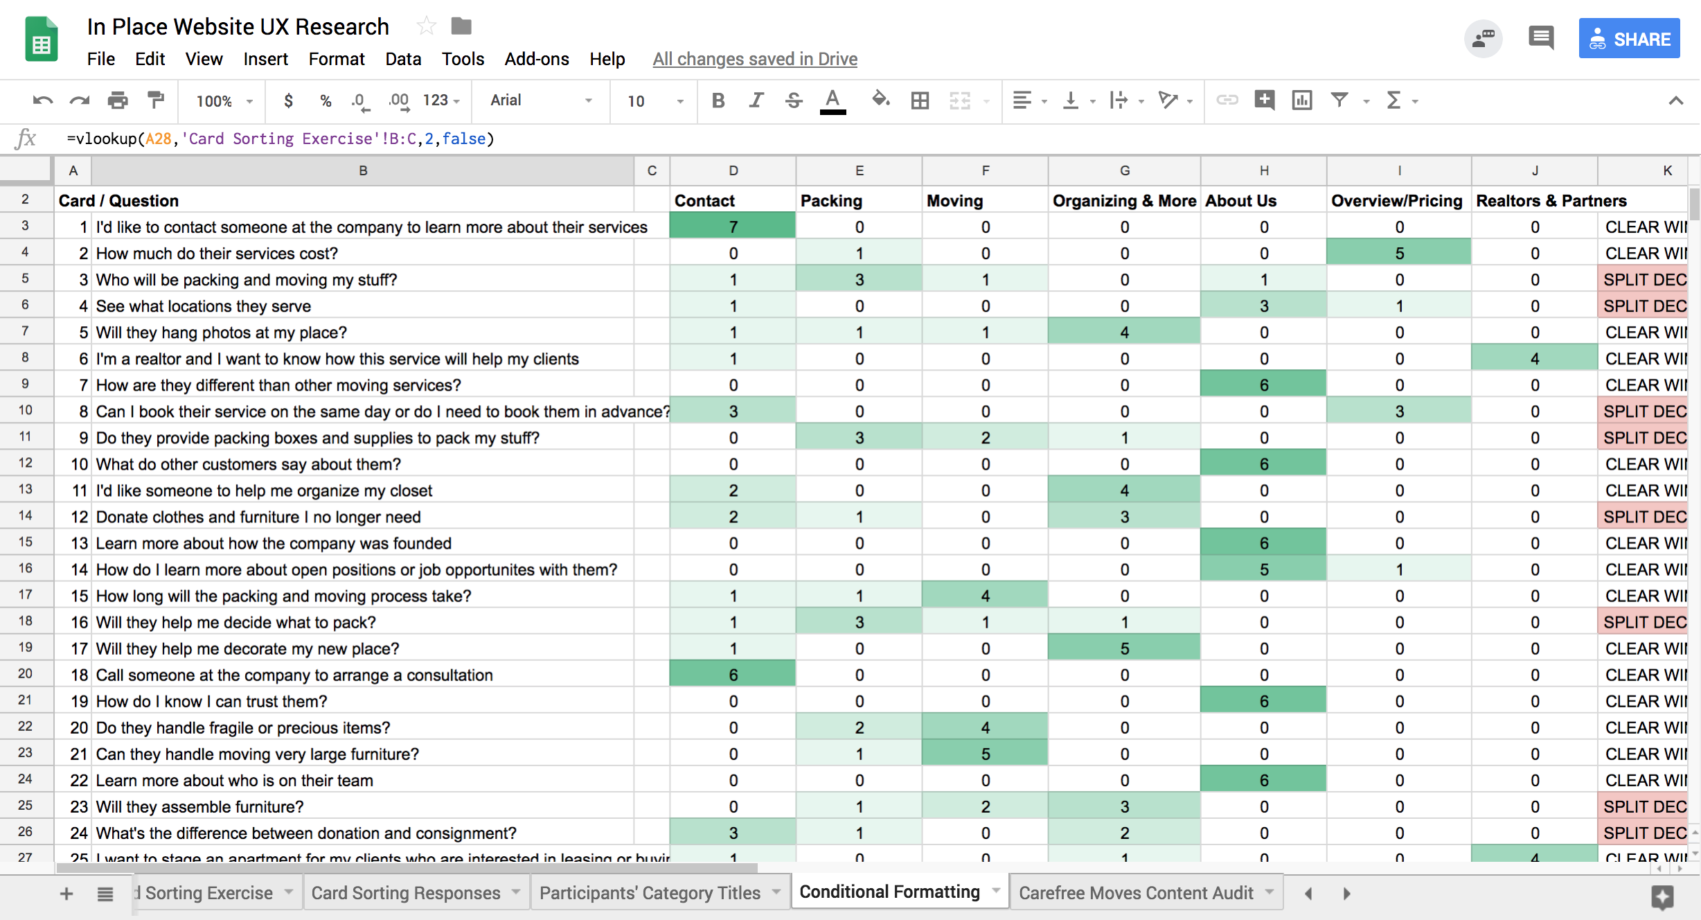Increase decimal places icon
The width and height of the screenshot is (1701, 920).
[398, 101]
